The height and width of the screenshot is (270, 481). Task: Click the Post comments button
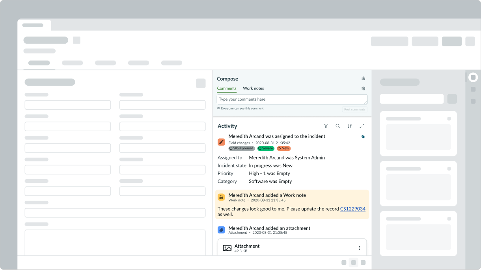click(355, 109)
